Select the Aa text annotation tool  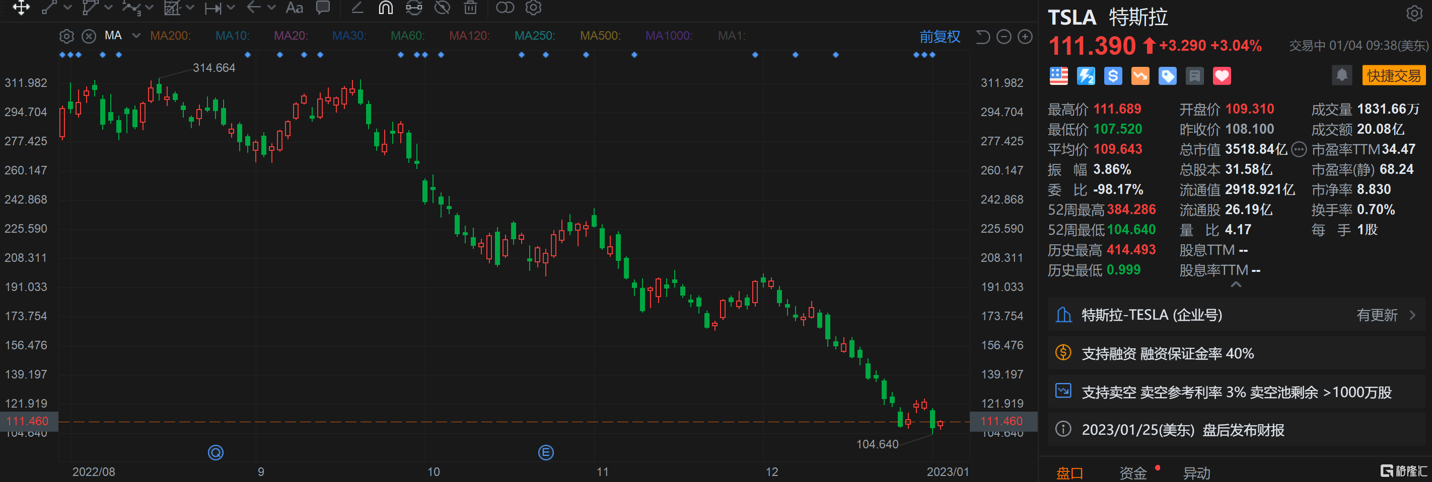[x=294, y=7]
